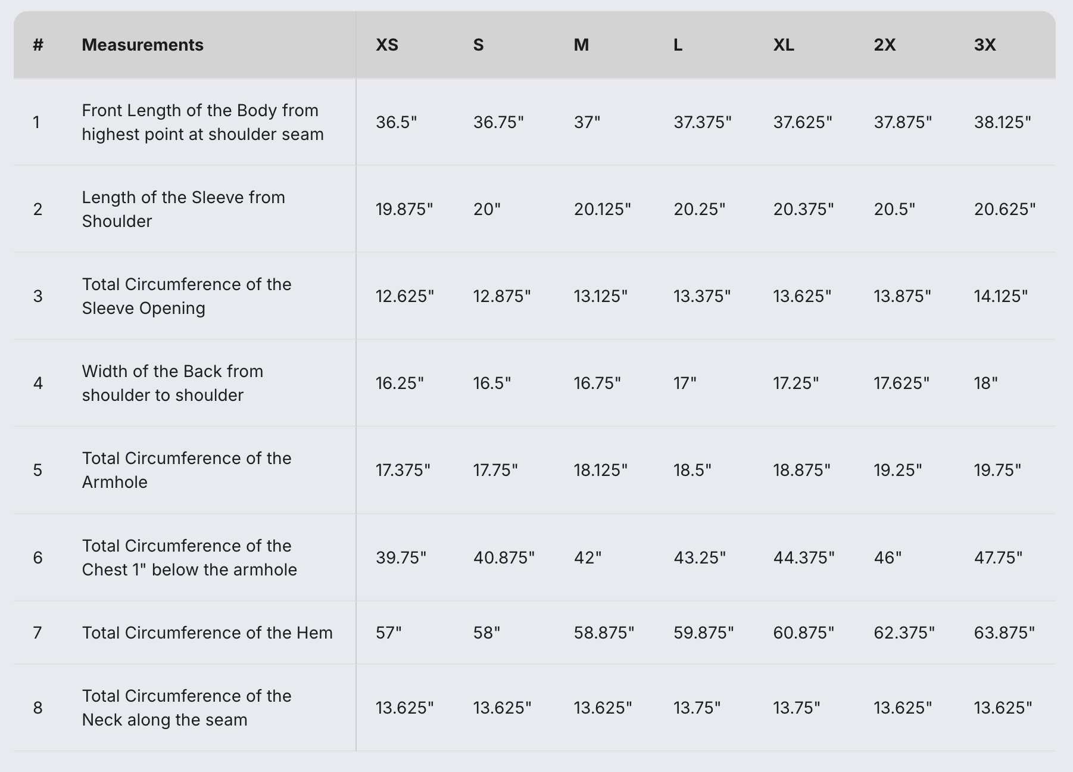Select the 62.375" hem circumference cell
Screen dimensions: 1073x772
click(904, 633)
